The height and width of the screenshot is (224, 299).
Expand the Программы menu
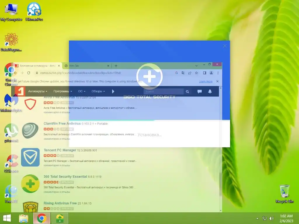(63, 91)
